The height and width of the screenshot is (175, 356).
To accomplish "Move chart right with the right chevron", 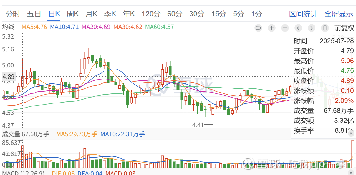I will coord(312,28).
